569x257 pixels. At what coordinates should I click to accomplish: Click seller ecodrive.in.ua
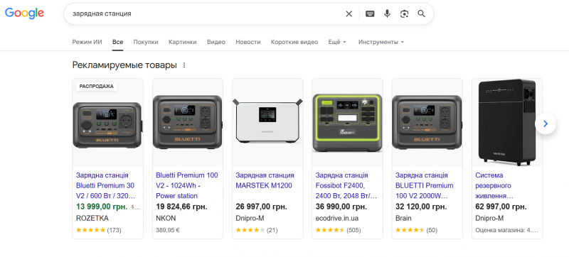tap(337, 218)
